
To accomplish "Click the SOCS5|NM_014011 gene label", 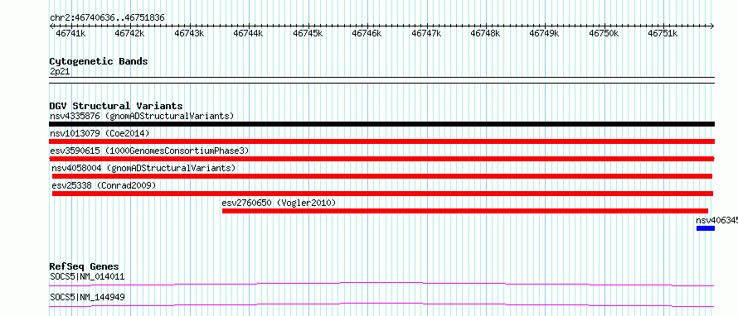I will pyautogui.click(x=87, y=276).
